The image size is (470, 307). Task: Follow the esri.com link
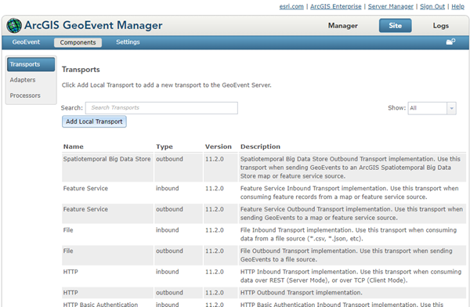[291, 6]
